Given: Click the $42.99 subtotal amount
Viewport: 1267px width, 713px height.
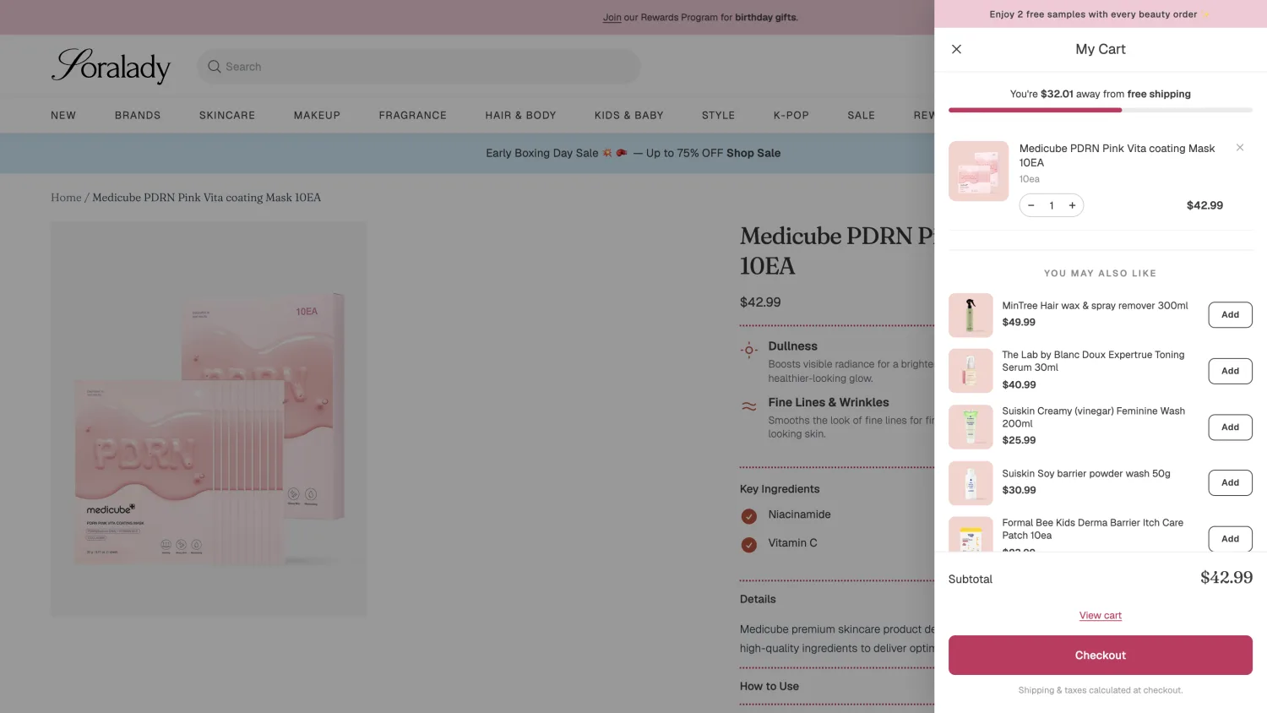Looking at the screenshot, I should 1226,578.
